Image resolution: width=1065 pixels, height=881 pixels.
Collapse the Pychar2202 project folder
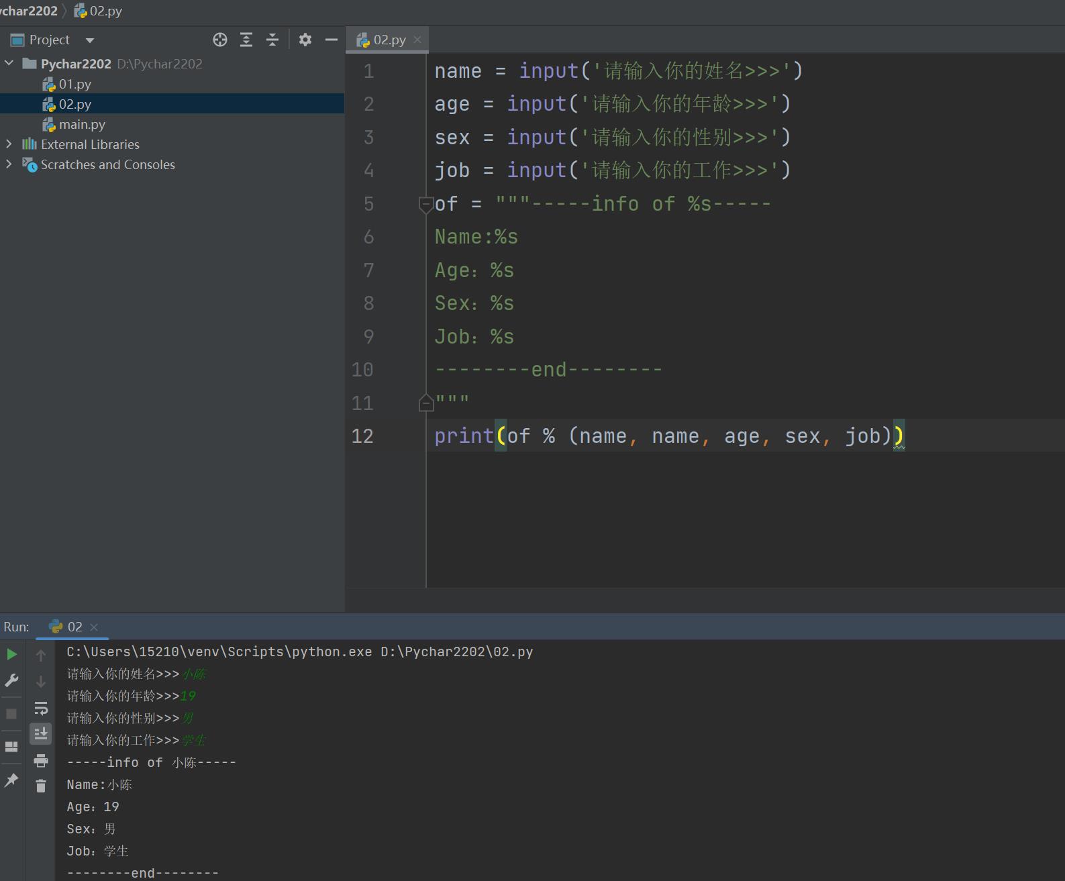pos(9,63)
